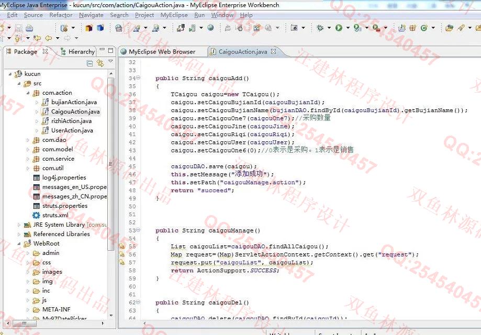Open the External Tools dropdown arrow

point(385,28)
